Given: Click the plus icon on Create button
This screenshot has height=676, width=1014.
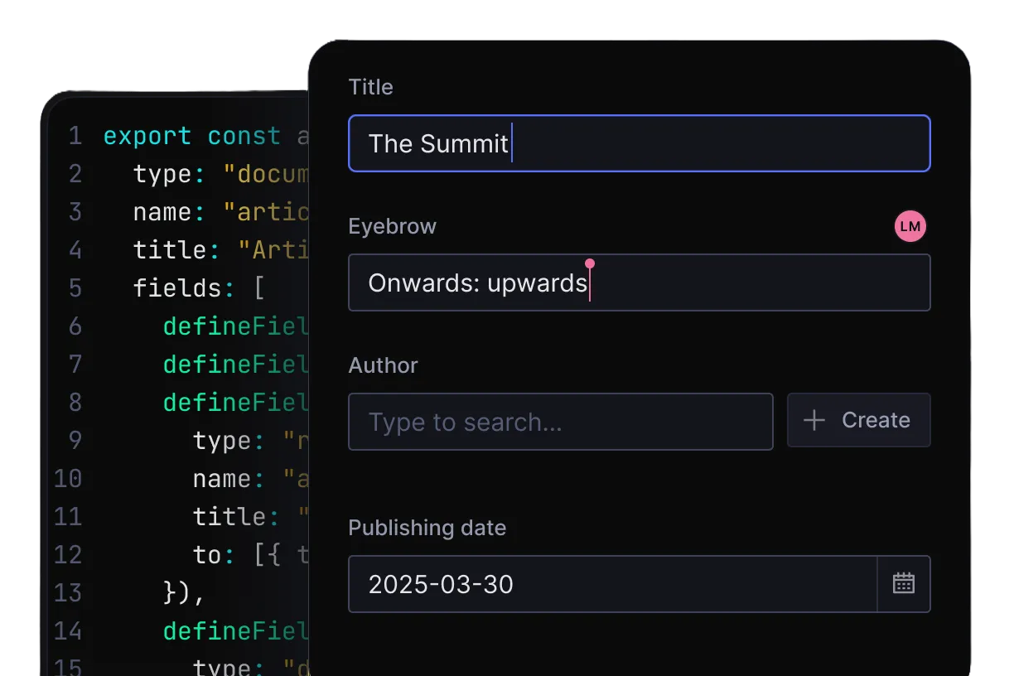Looking at the screenshot, I should [813, 420].
